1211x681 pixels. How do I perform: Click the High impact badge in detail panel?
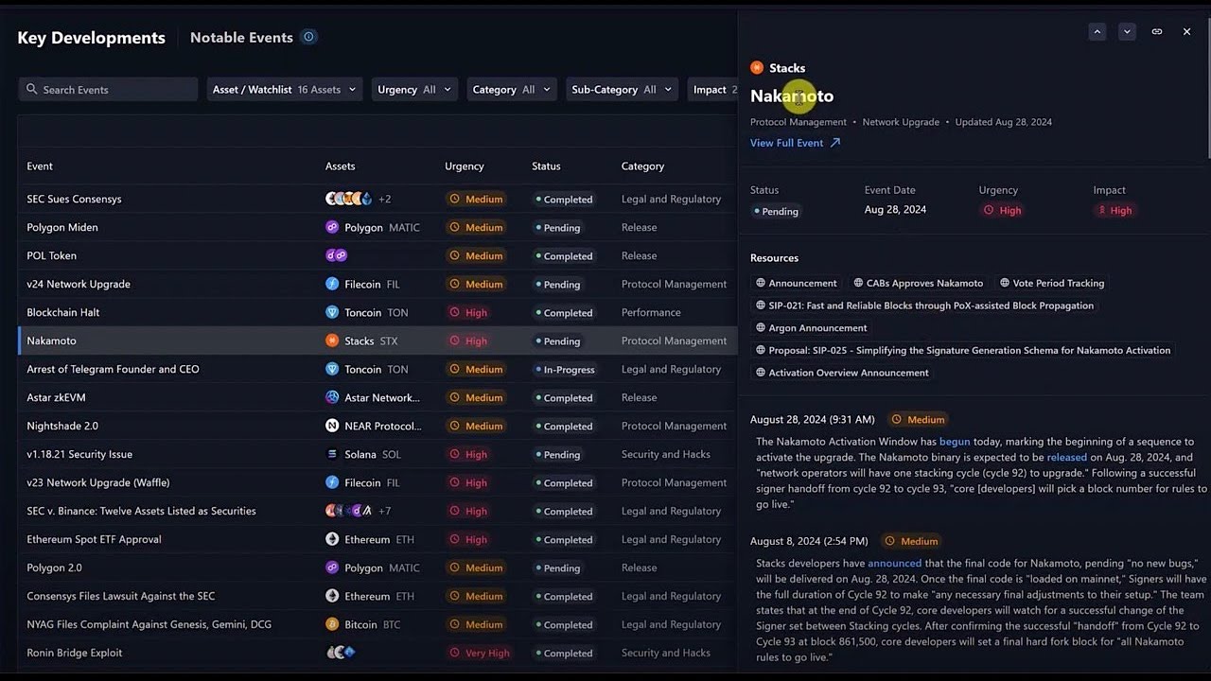pyautogui.click(x=1115, y=210)
